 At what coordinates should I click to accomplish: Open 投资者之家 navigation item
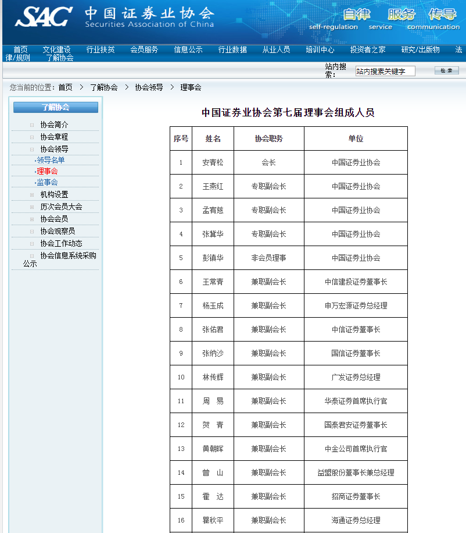[368, 49]
